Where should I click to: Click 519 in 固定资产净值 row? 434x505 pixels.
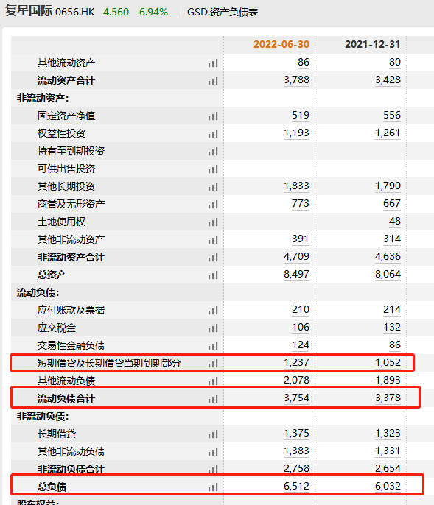(301, 116)
